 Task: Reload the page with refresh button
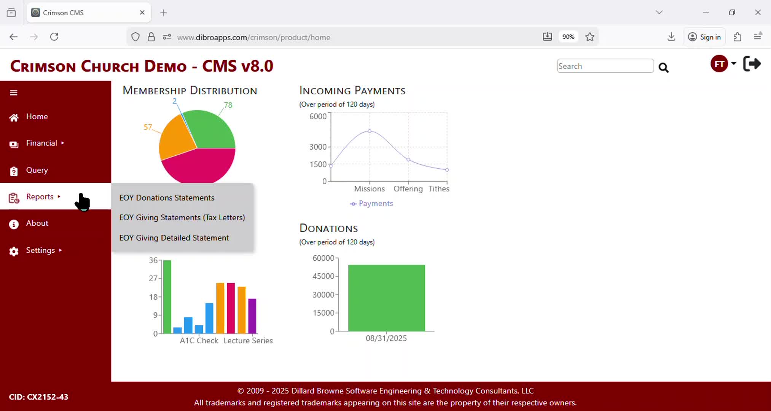click(54, 37)
